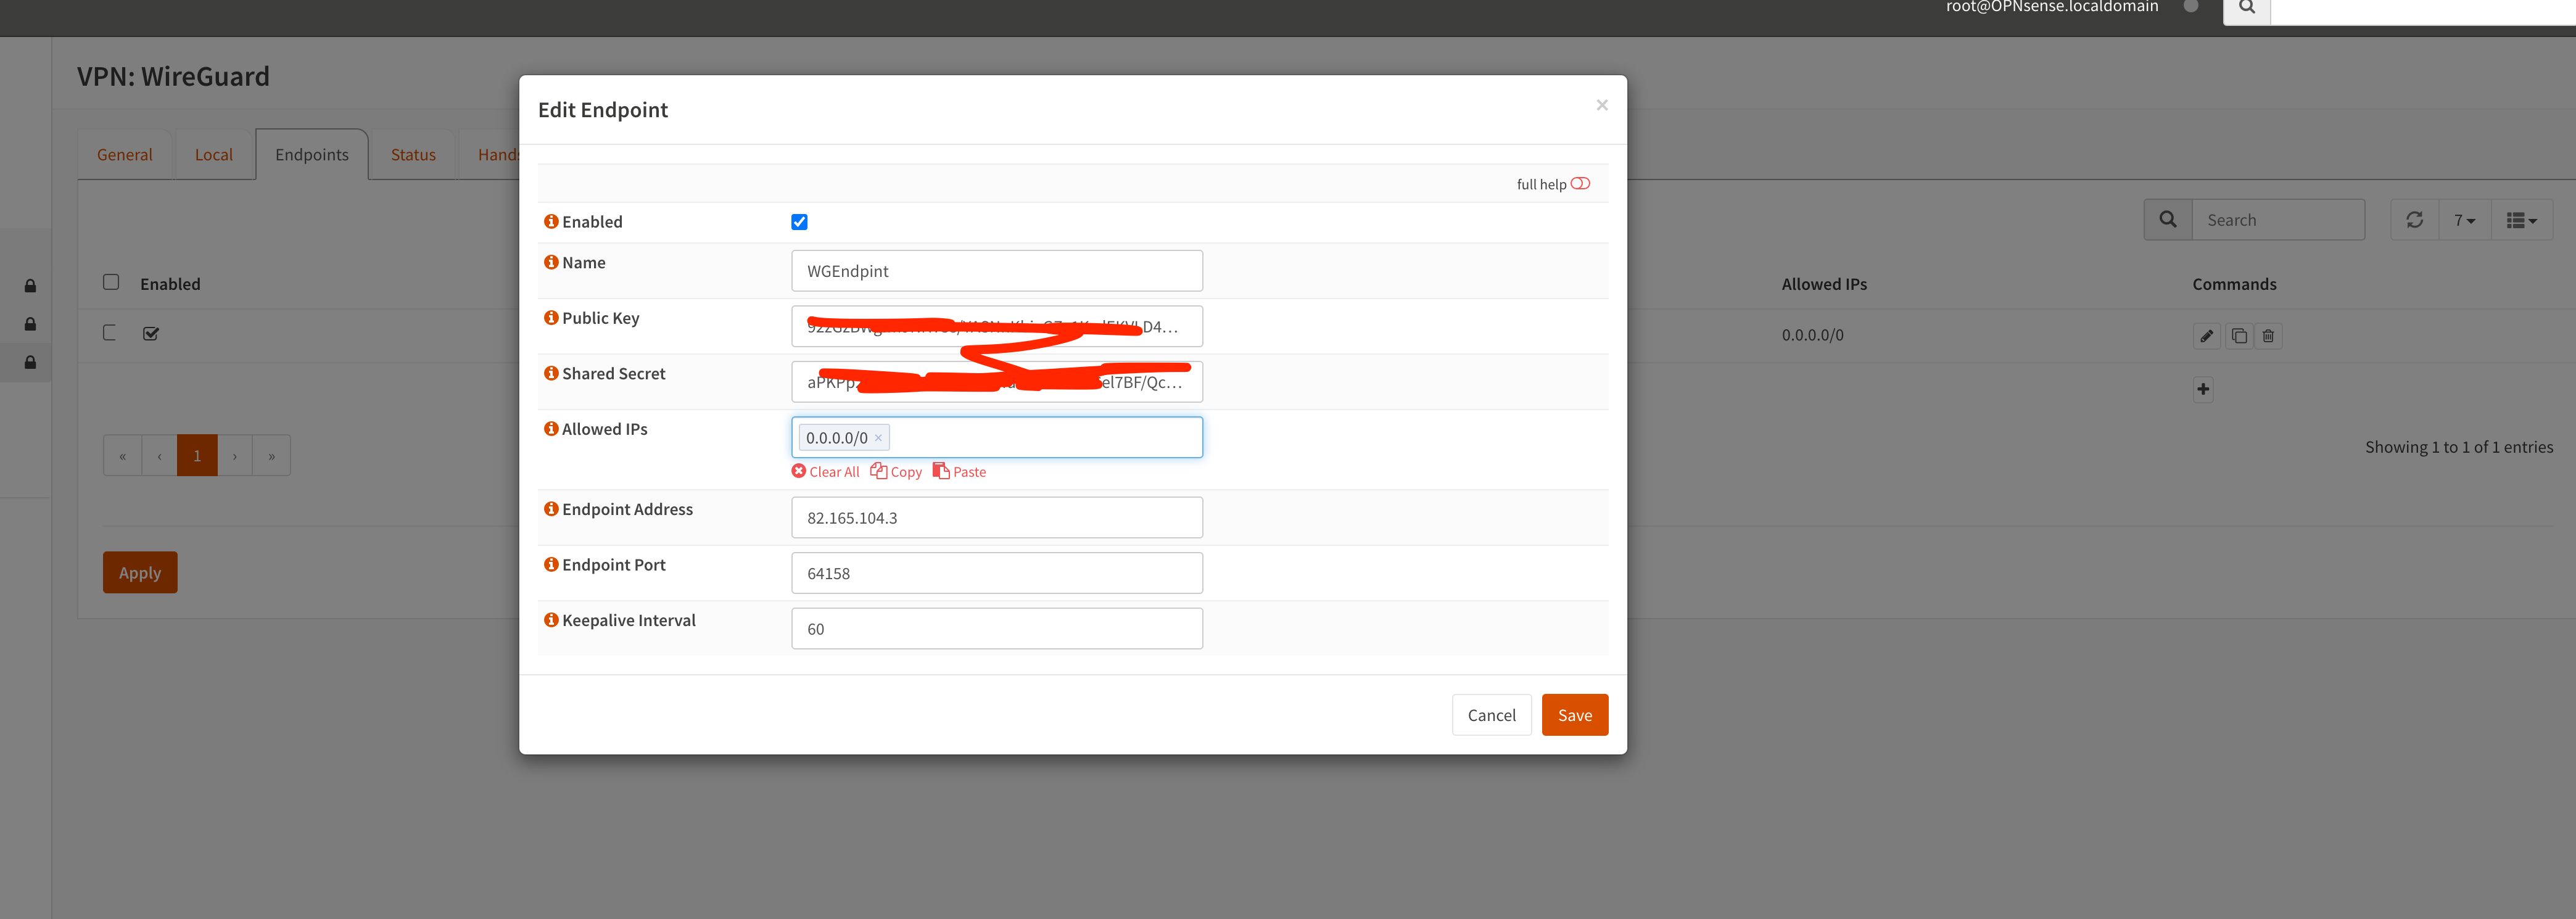Click the add (+) icon below commands

click(x=2203, y=390)
